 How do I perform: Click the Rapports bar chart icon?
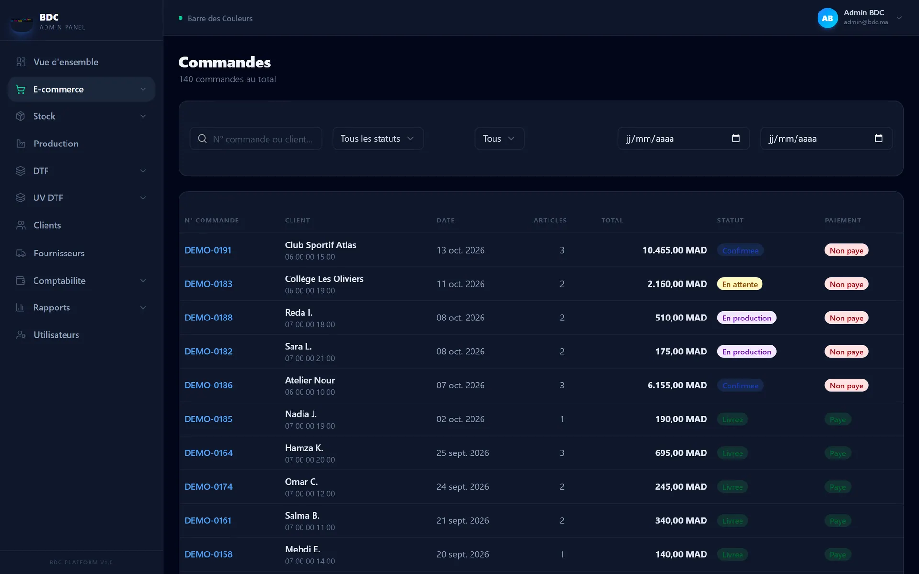[21, 308]
